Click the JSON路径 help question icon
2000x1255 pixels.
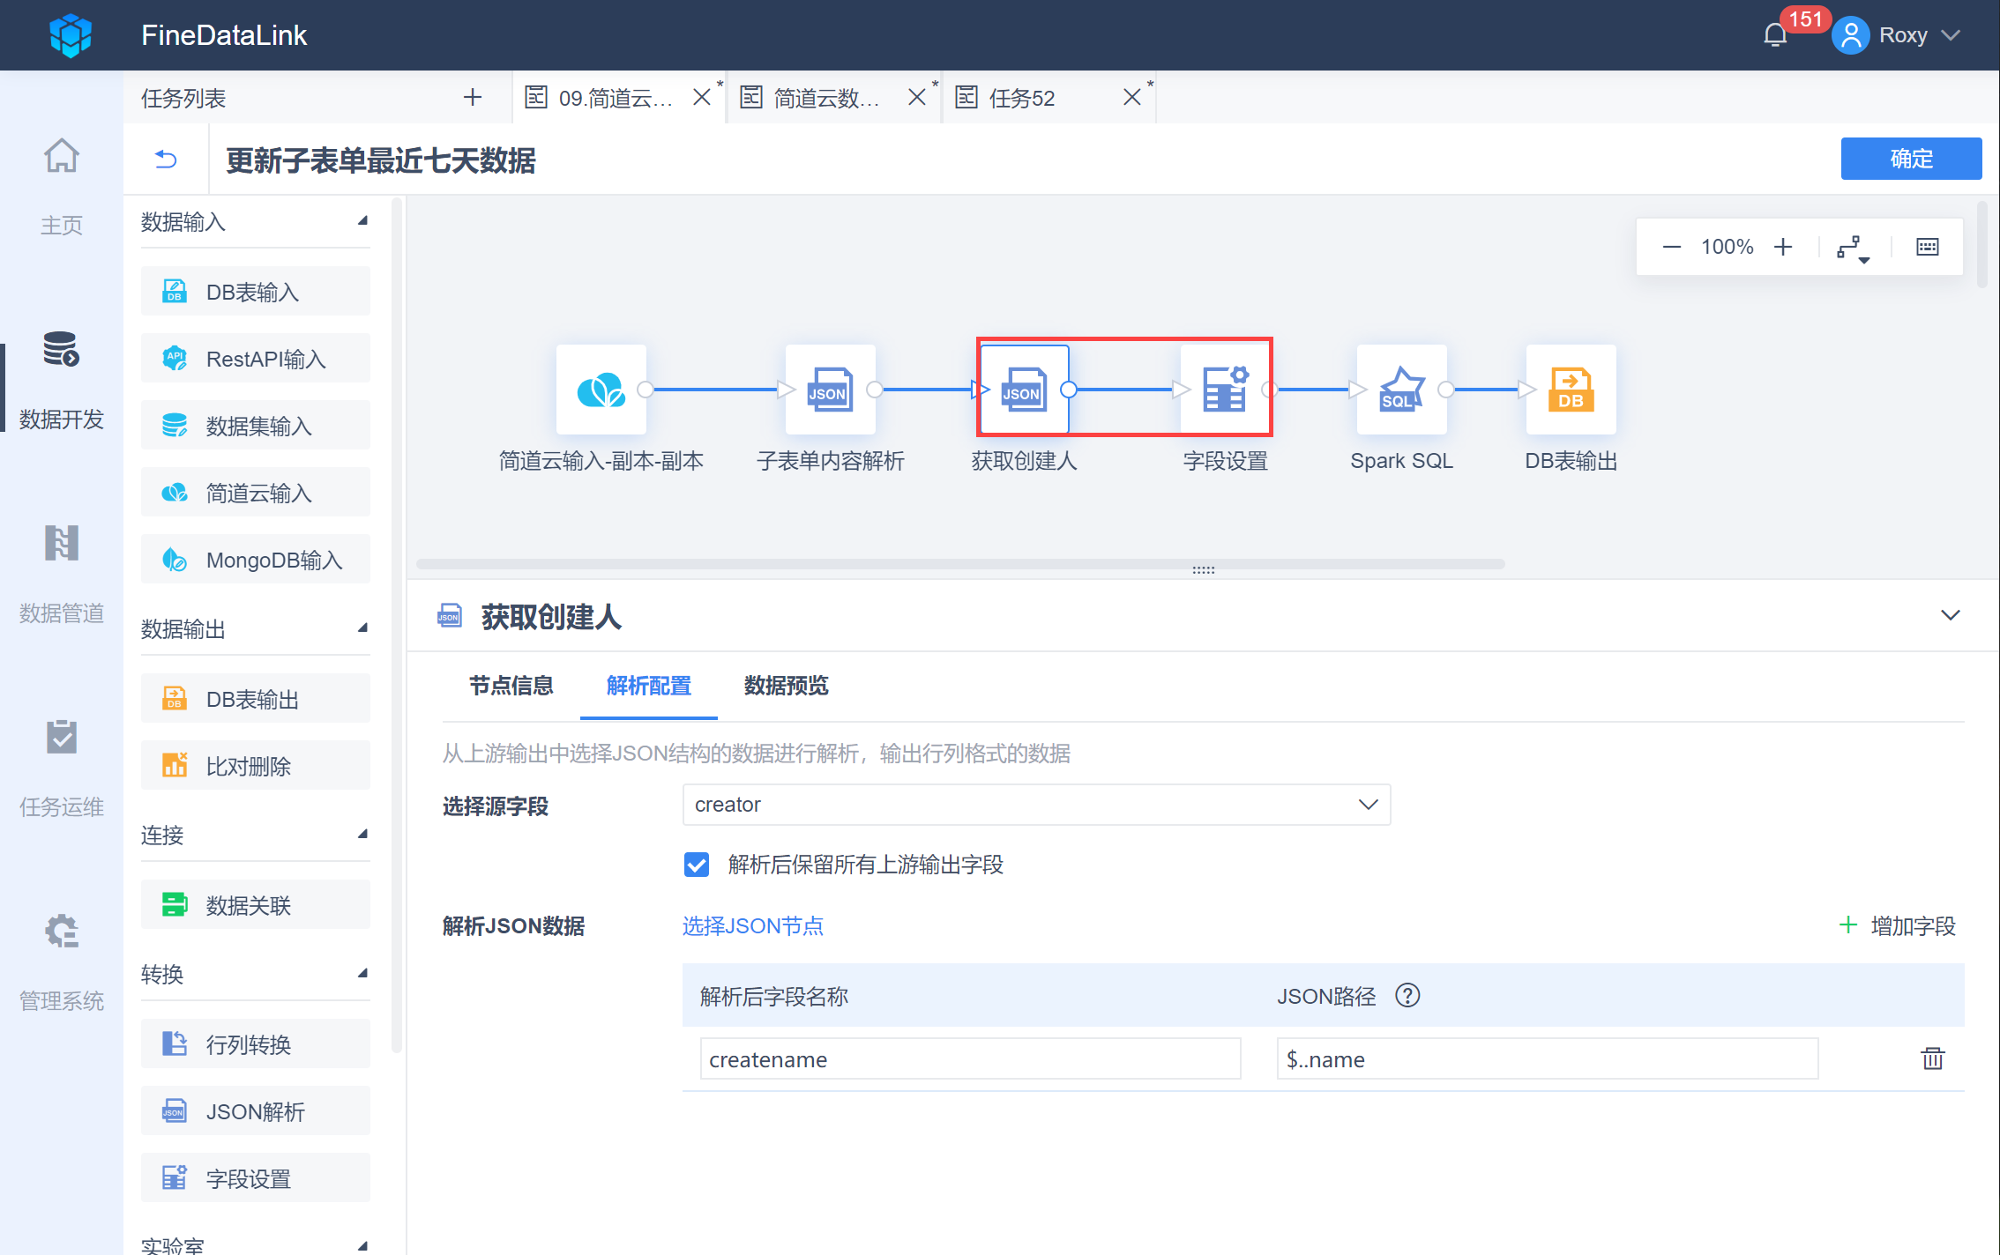[x=1407, y=996]
